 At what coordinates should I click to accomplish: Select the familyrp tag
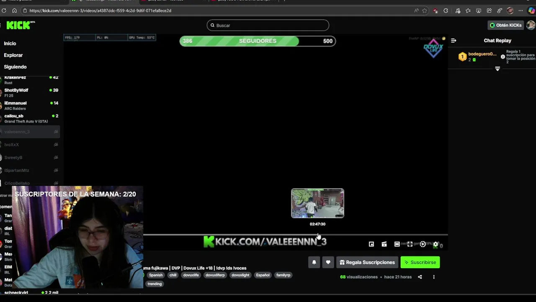click(x=283, y=275)
